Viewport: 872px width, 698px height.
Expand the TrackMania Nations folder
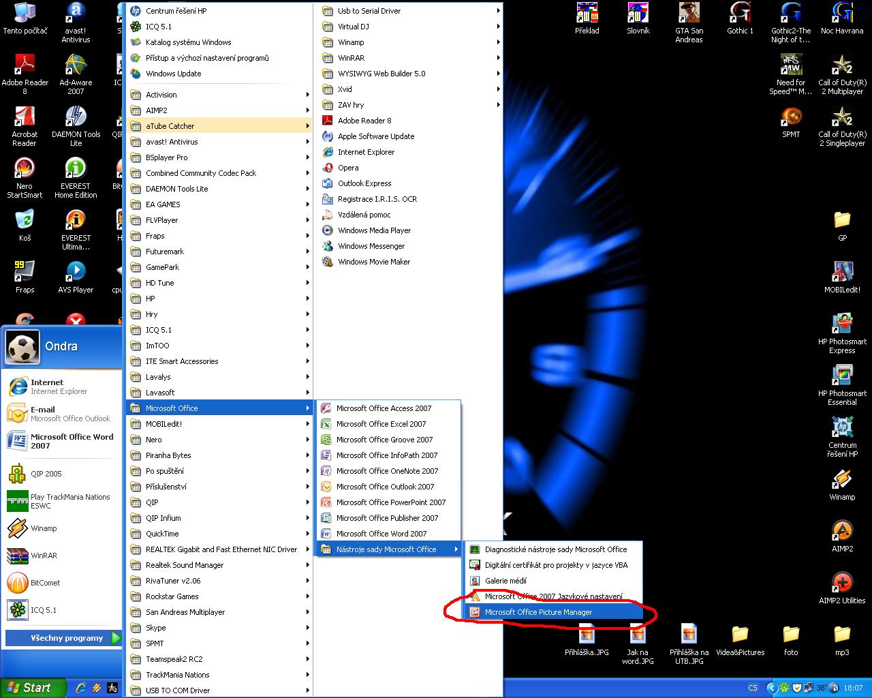coord(219,675)
